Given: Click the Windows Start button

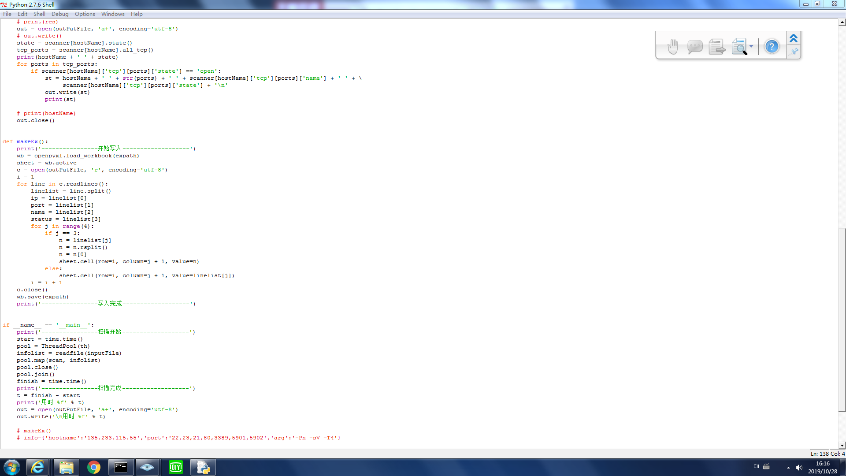Looking at the screenshot, I should tap(12, 467).
